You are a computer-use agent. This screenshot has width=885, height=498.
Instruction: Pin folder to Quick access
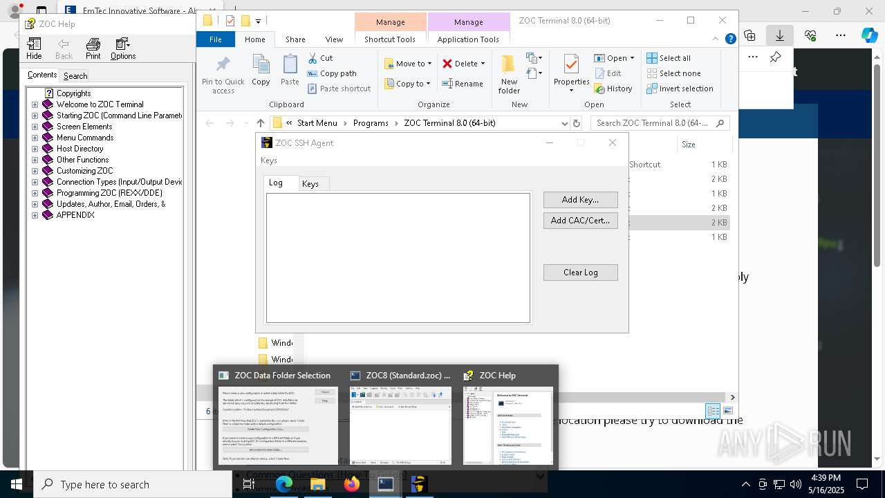[223, 75]
